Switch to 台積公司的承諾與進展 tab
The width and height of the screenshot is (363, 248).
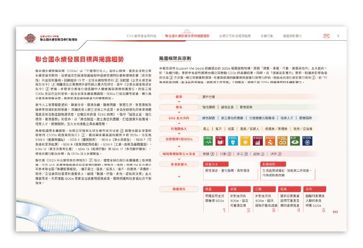pos(235,36)
